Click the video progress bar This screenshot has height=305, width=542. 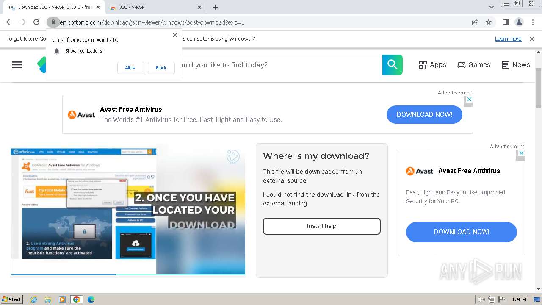[128, 274]
